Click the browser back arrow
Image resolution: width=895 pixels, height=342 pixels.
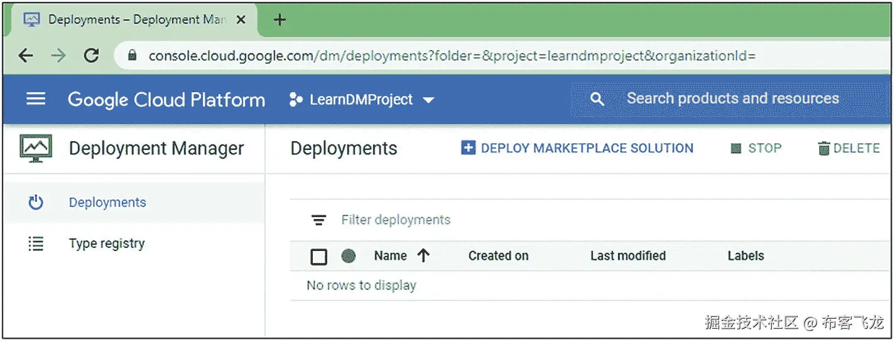pos(26,56)
